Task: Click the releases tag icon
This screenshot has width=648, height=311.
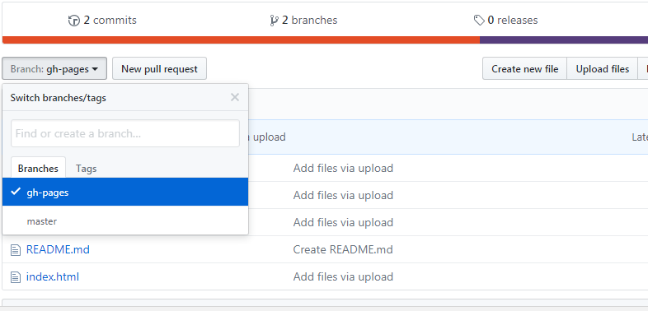Action: pyautogui.click(x=479, y=21)
